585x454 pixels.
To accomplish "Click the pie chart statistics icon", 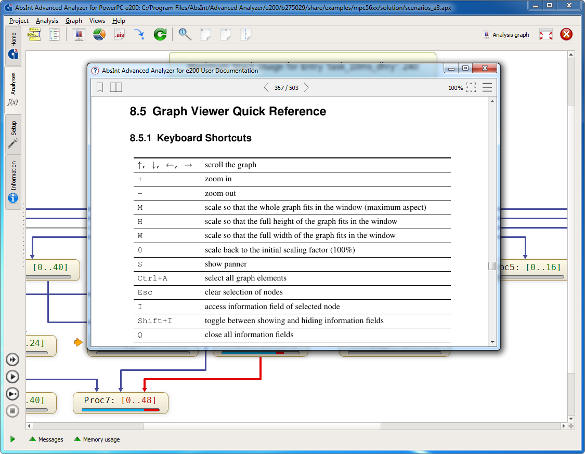I will point(99,35).
